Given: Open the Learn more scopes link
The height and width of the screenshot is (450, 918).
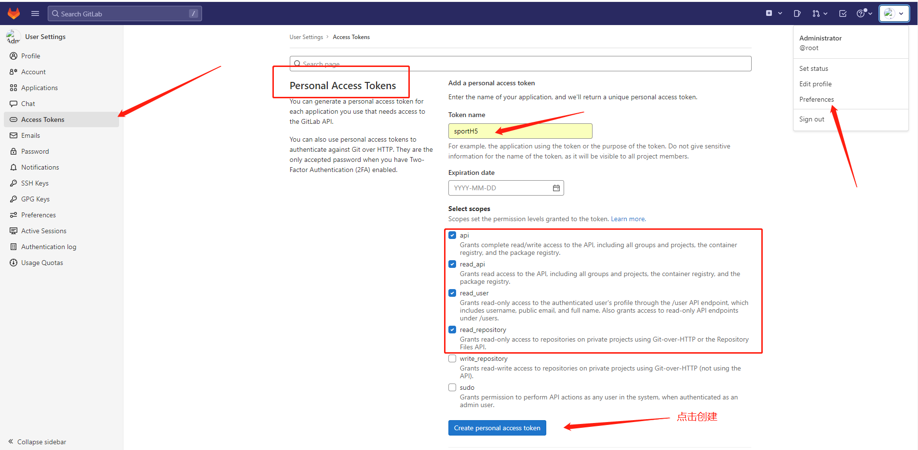Looking at the screenshot, I should point(628,219).
